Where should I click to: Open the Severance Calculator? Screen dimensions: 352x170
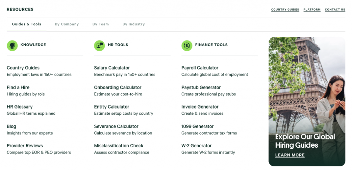tap(116, 126)
